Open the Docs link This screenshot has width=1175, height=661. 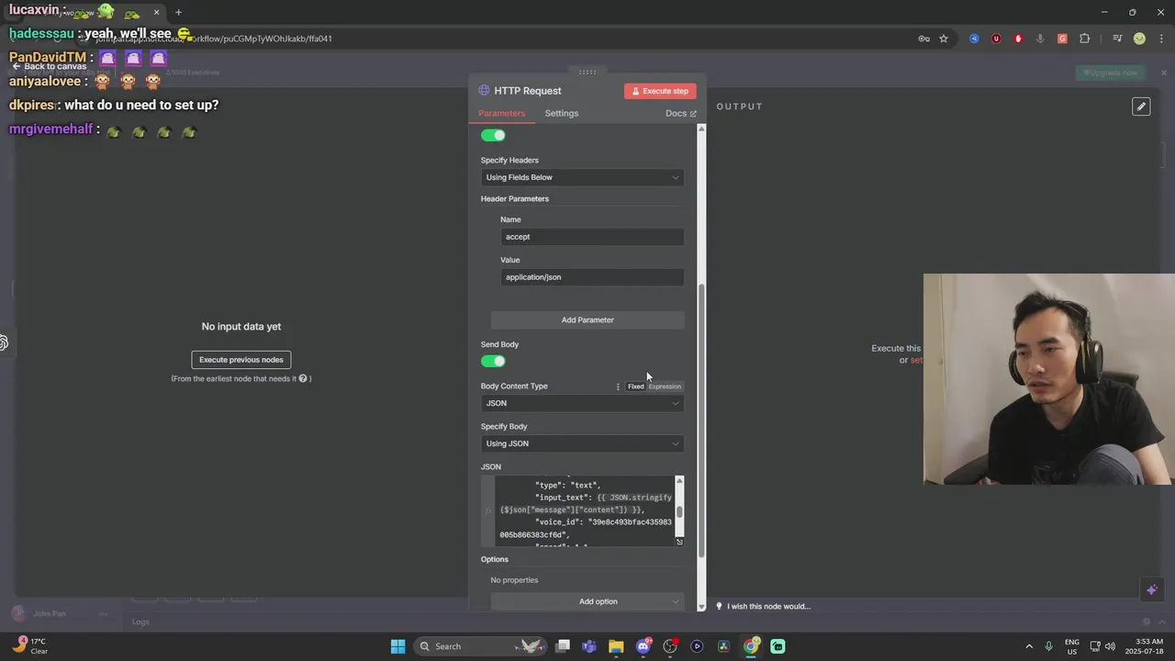pyautogui.click(x=680, y=113)
